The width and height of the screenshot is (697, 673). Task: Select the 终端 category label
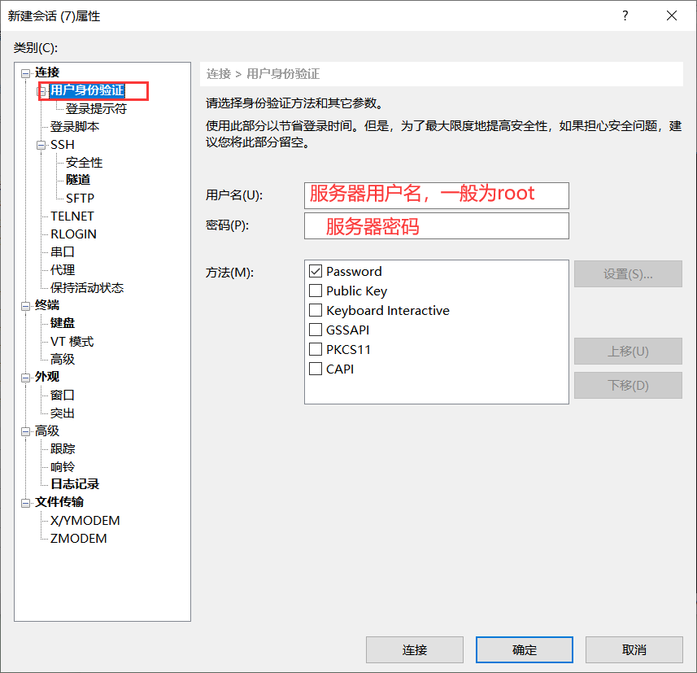click(47, 305)
